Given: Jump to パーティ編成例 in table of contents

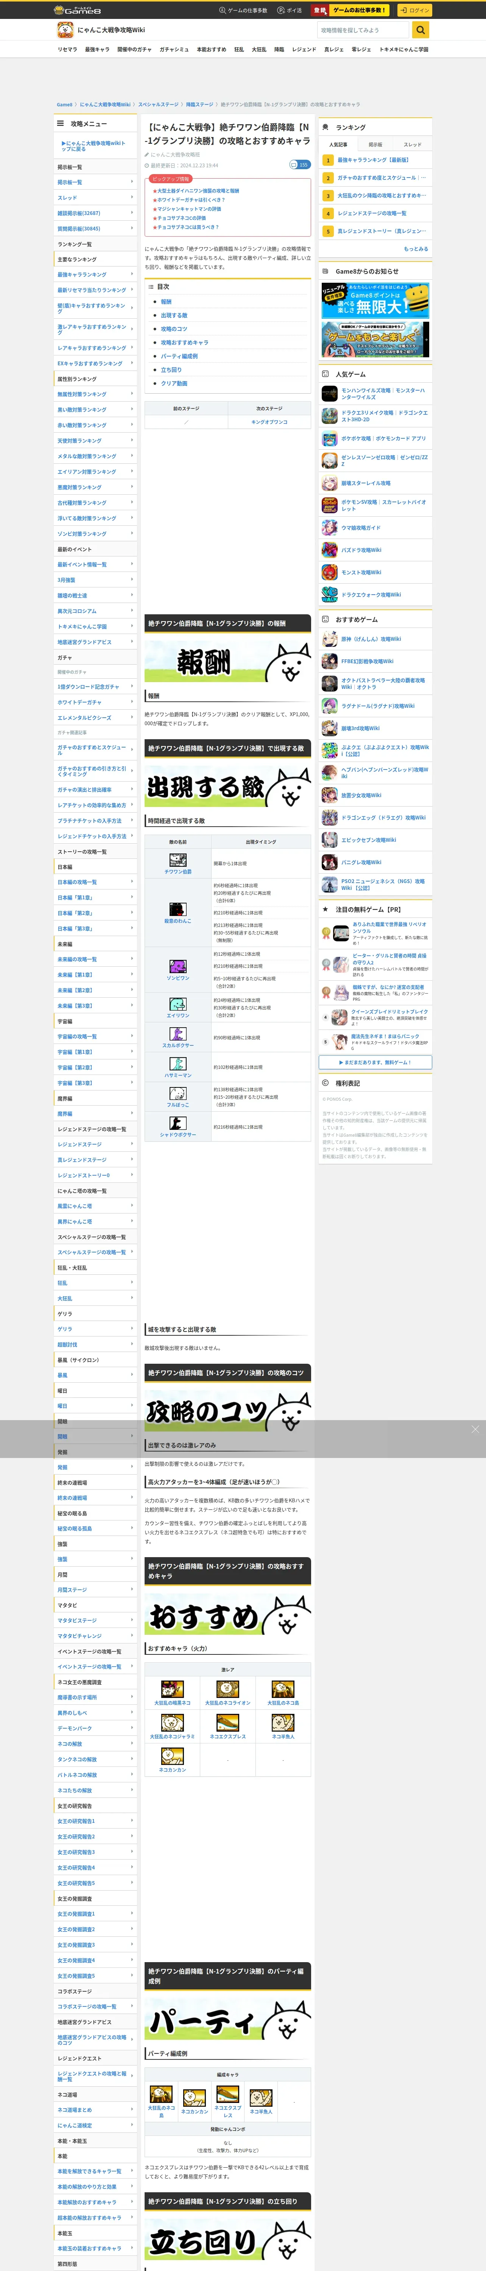Looking at the screenshot, I should [x=179, y=356].
